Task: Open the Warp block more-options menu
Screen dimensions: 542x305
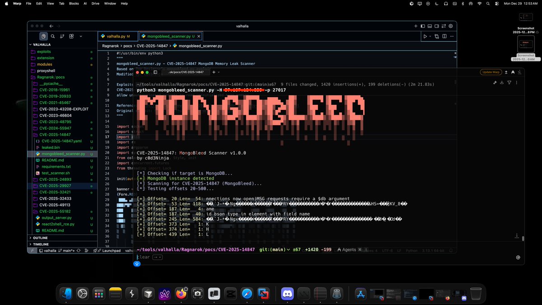Action: click(x=517, y=82)
